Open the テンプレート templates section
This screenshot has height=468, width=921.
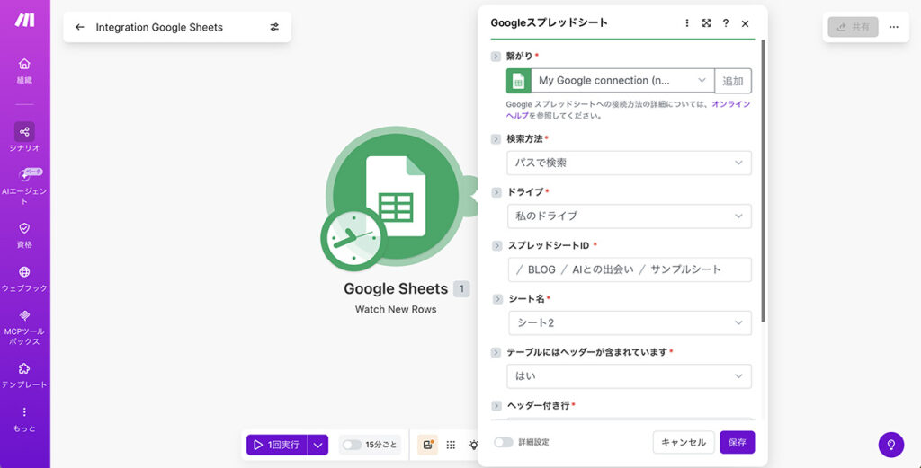pos(24,375)
